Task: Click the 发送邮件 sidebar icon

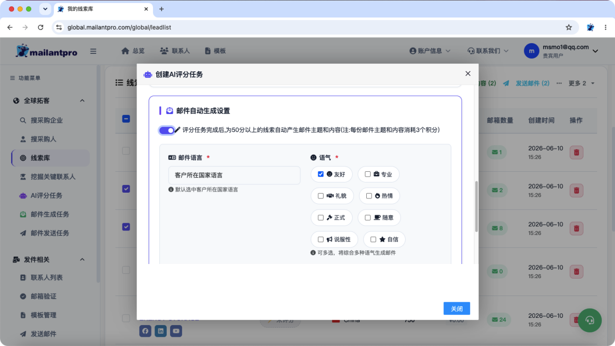Action: (23, 334)
